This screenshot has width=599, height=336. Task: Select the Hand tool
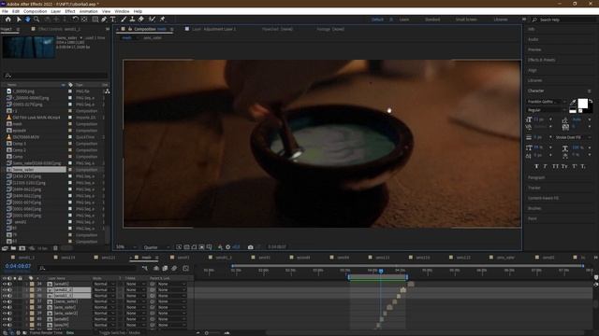(27, 19)
